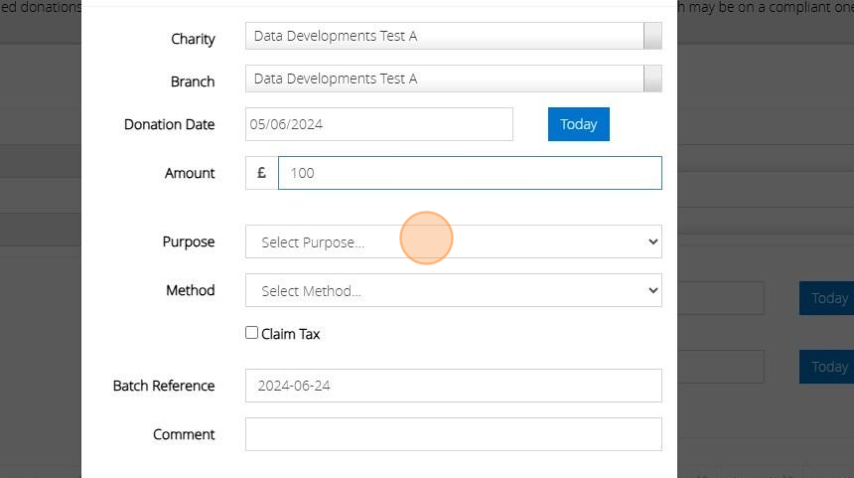Click the £ currency symbol addon
Image resolution: width=854 pixels, height=478 pixels.
click(x=262, y=173)
